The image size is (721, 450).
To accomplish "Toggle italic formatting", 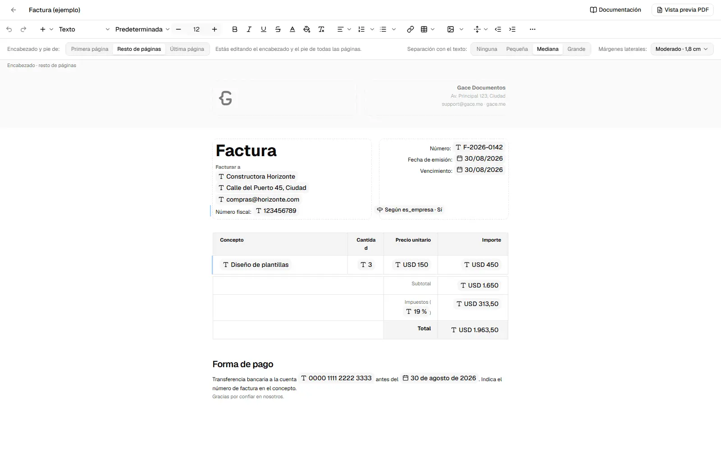I will [x=249, y=29].
